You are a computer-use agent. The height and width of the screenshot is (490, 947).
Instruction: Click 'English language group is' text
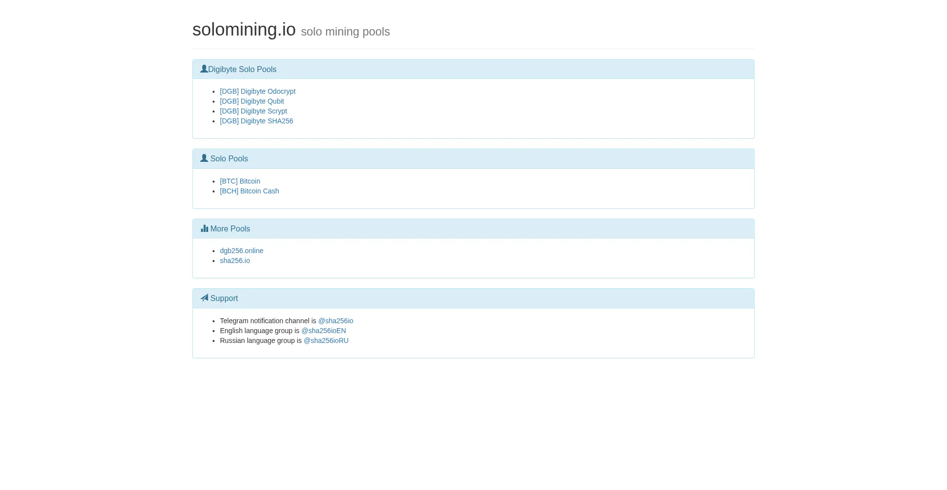tap(259, 331)
